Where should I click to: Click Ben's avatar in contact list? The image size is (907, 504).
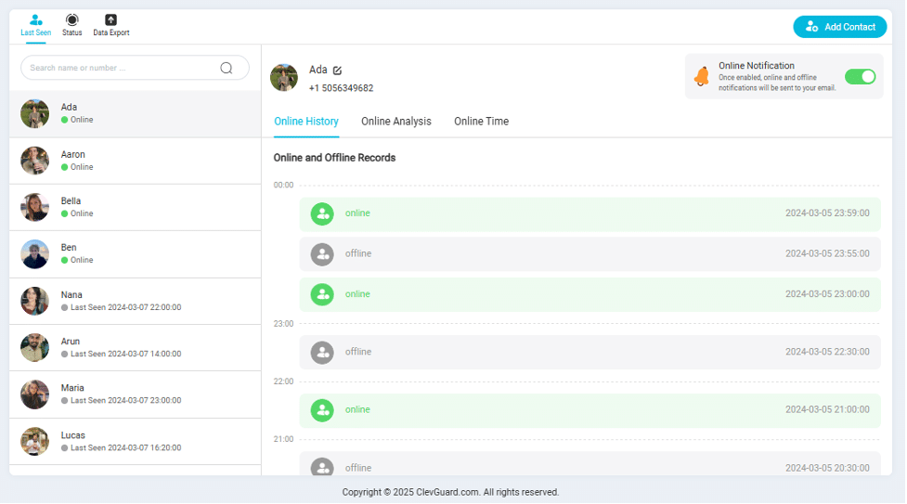34,254
